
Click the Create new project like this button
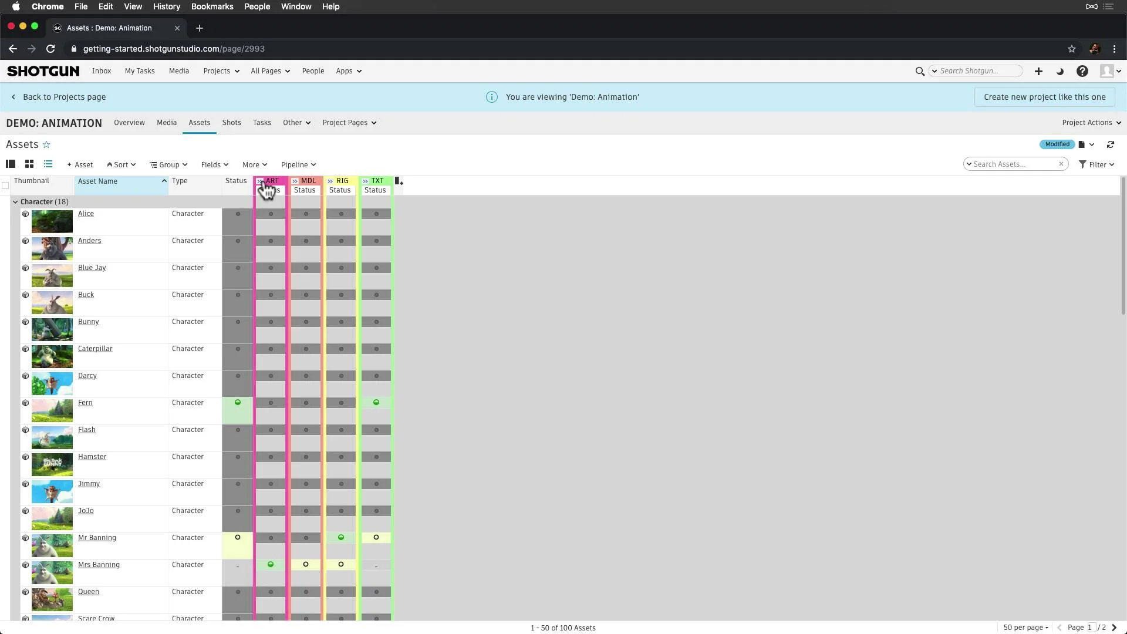[x=1044, y=97]
